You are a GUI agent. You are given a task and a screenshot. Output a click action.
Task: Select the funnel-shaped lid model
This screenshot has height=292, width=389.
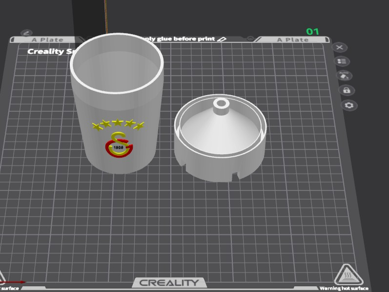220,138
